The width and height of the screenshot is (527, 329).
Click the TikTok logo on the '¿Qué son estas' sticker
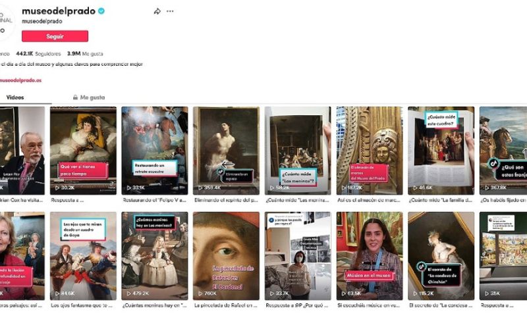click(x=493, y=163)
